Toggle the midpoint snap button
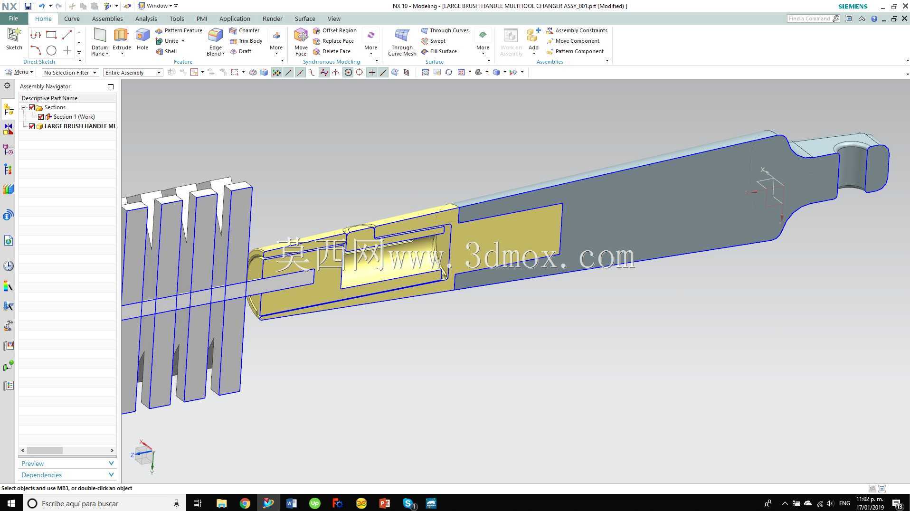The image size is (910, 511). [300, 72]
